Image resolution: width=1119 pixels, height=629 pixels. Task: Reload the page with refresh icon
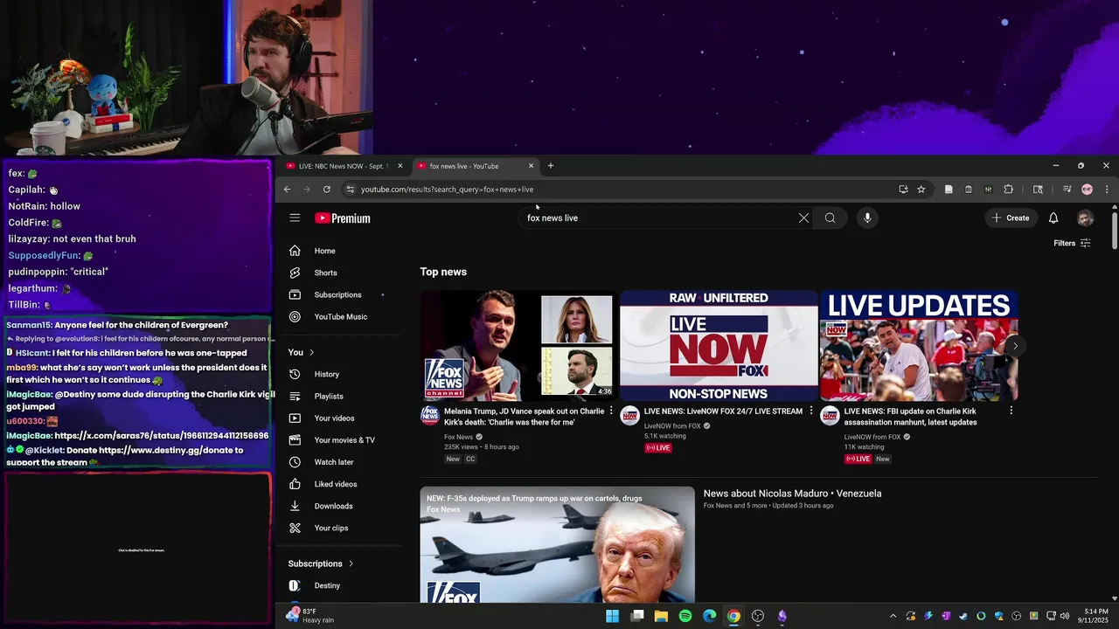tap(327, 190)
